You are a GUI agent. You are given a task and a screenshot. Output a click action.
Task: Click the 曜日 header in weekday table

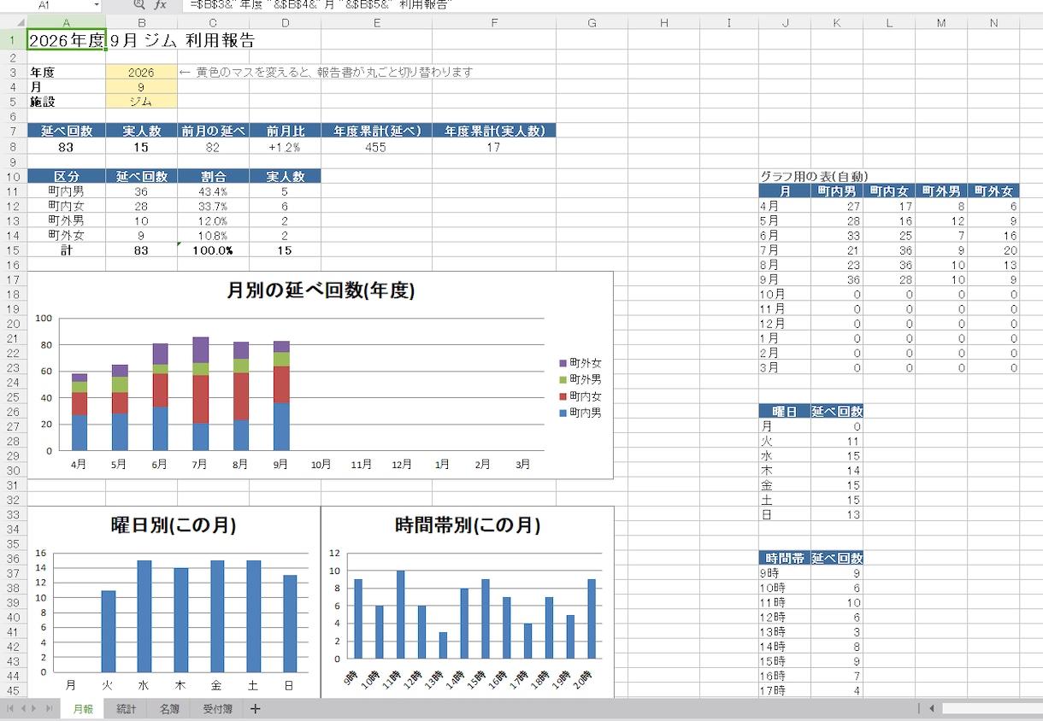(x=785, y=412)
